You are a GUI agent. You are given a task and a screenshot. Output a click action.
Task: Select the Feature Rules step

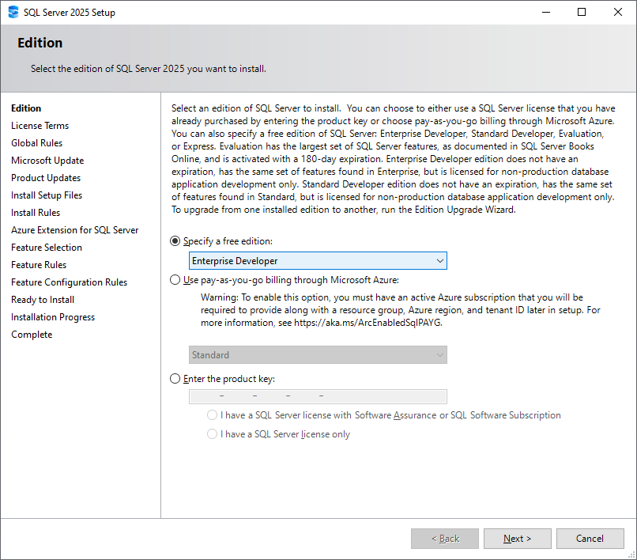click(39, 265)
